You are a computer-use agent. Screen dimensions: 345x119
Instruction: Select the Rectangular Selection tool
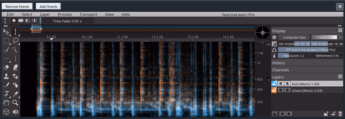pyautogui.click(x=6, y=41)
